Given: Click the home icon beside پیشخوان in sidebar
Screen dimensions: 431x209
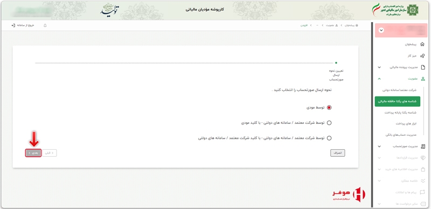Looking at the screenshot, I should (x=422, y=44).
